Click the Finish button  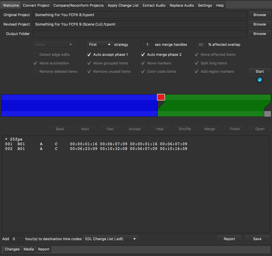coord(235,129)
